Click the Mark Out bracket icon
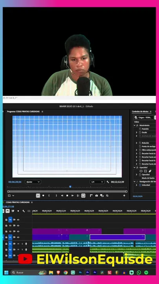Image resolution: width=159 pixels, height=284 pixels. [56, 196]
